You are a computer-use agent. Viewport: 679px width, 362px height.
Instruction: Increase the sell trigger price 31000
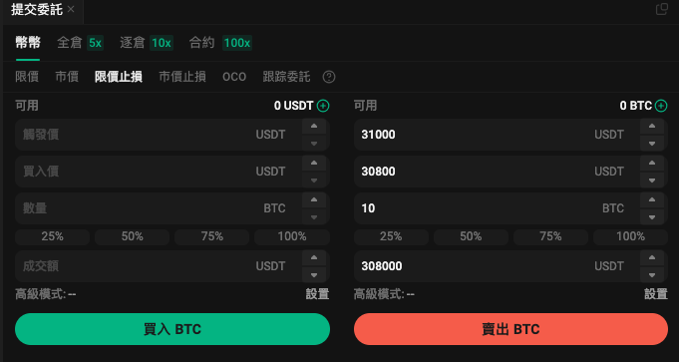pos(652,127)
